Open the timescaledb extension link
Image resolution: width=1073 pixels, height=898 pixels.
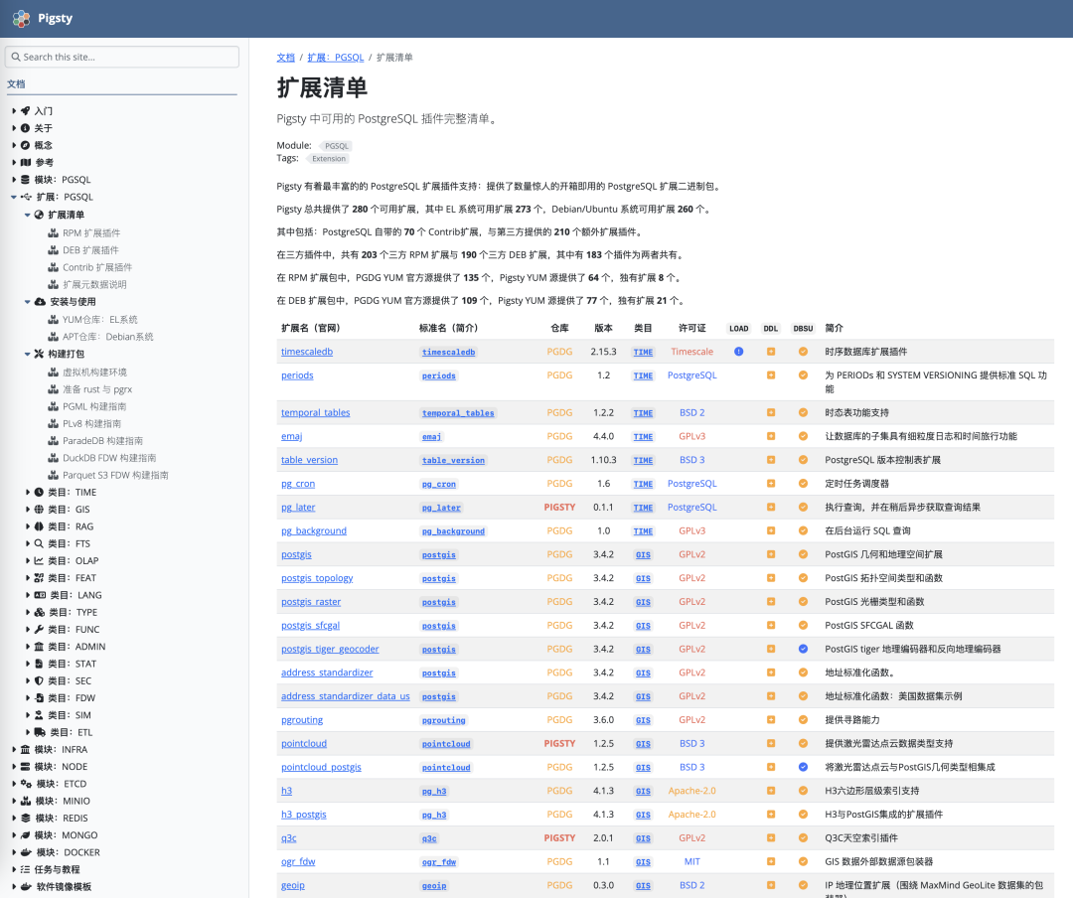[307, 352]
